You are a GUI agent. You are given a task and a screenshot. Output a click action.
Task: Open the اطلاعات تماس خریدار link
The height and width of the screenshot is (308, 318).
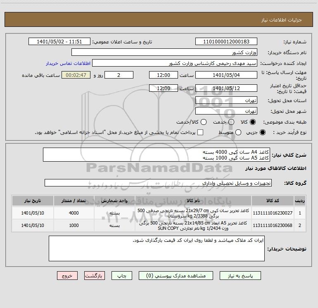[68, 63]
